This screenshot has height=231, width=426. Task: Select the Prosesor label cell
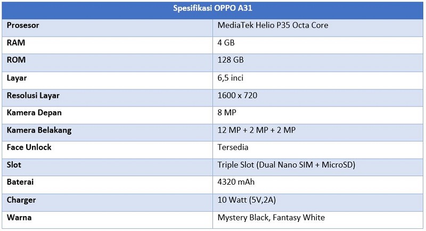pos(23,25)
